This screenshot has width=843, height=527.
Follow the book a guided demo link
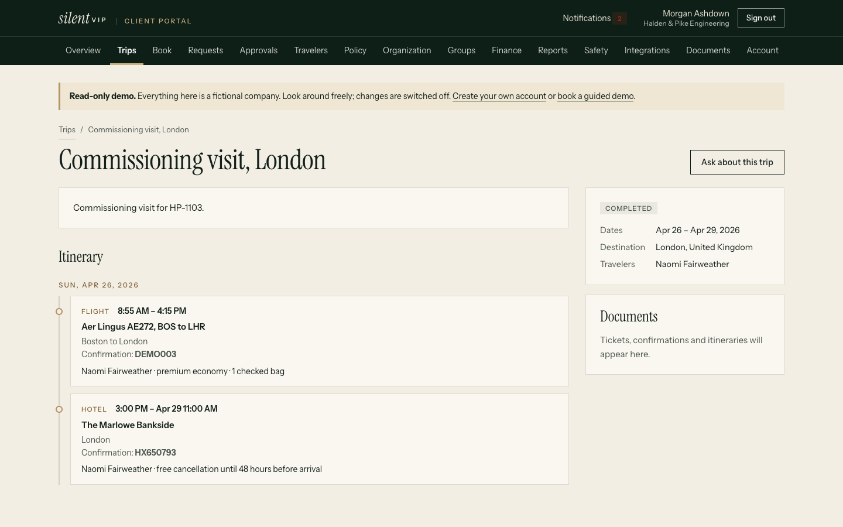tap(595, 96)
